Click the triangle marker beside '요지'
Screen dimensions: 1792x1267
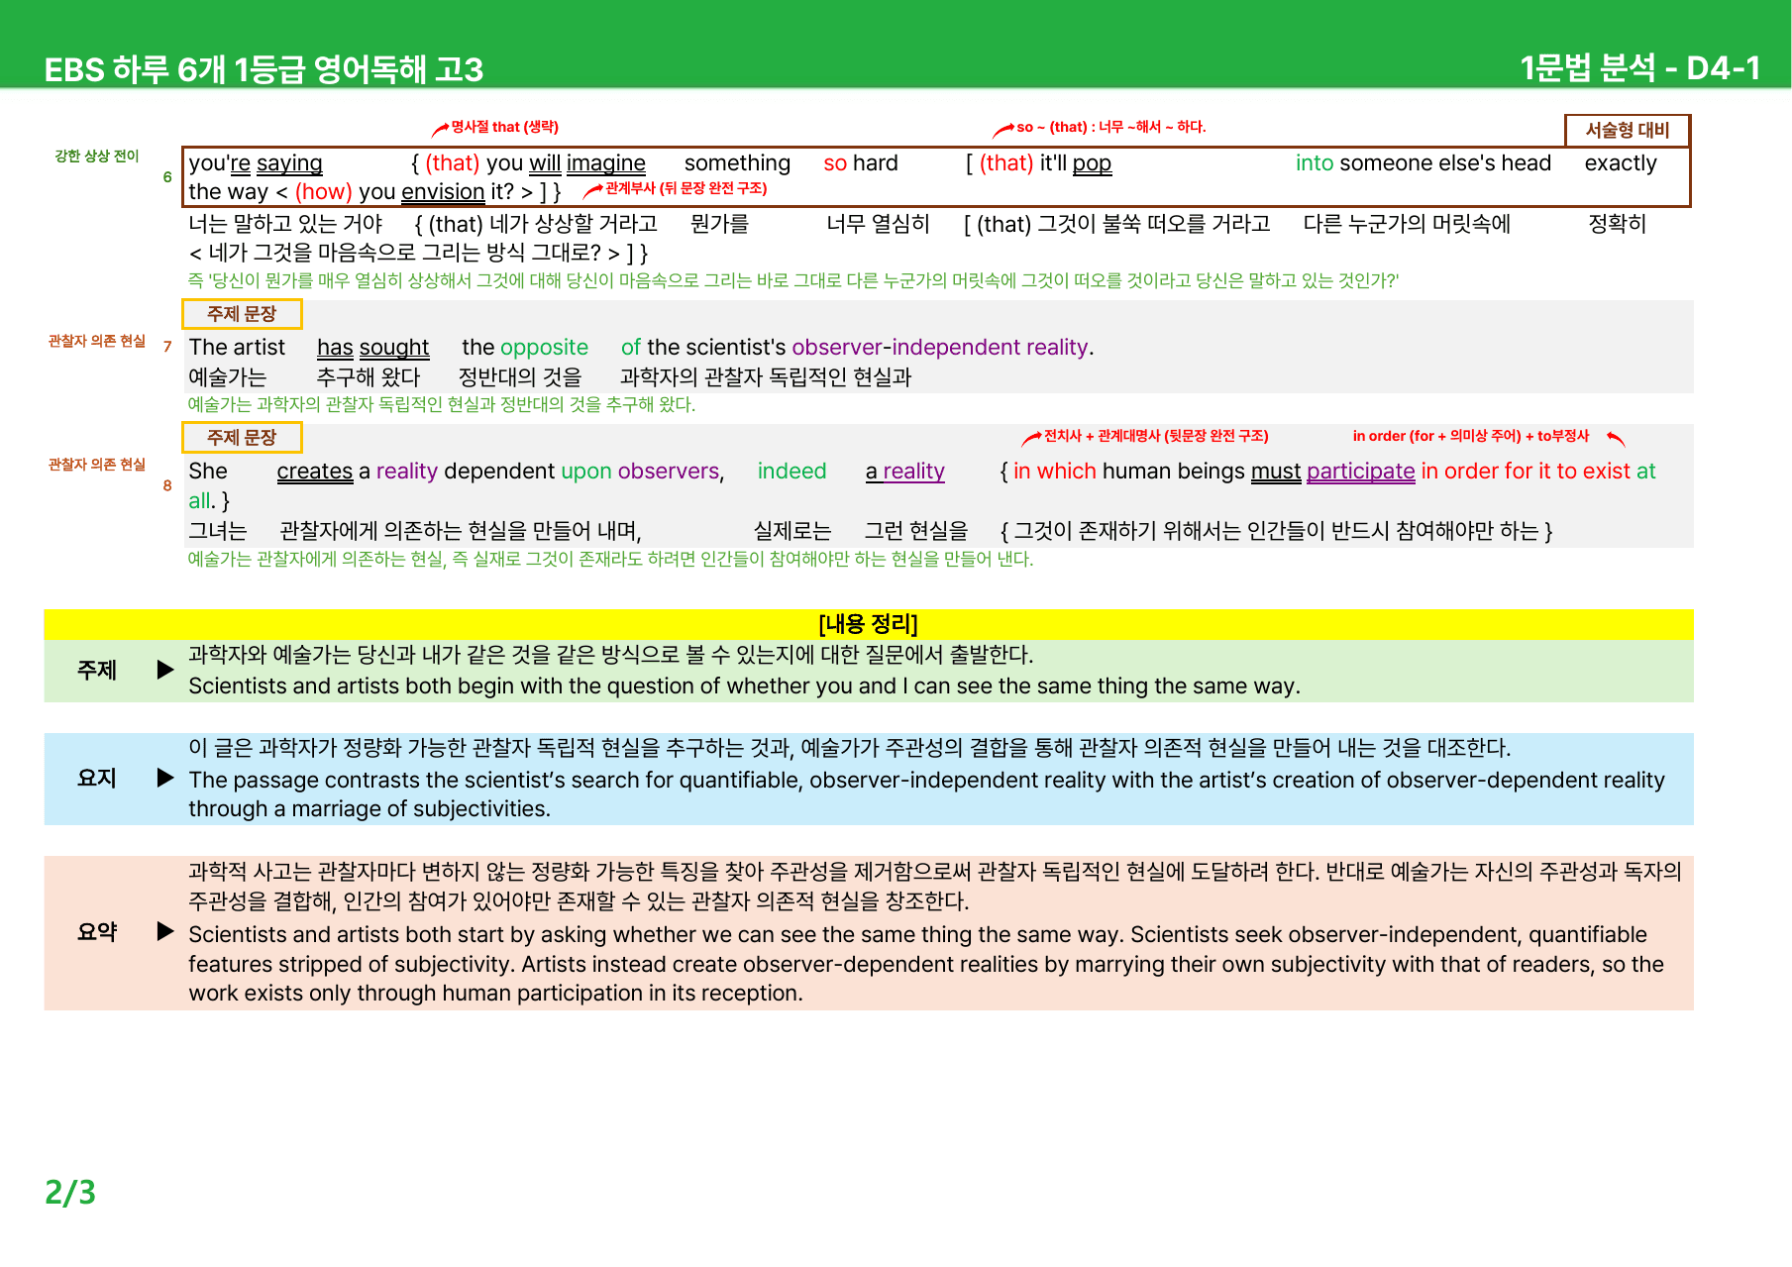[x=165, y=778]
